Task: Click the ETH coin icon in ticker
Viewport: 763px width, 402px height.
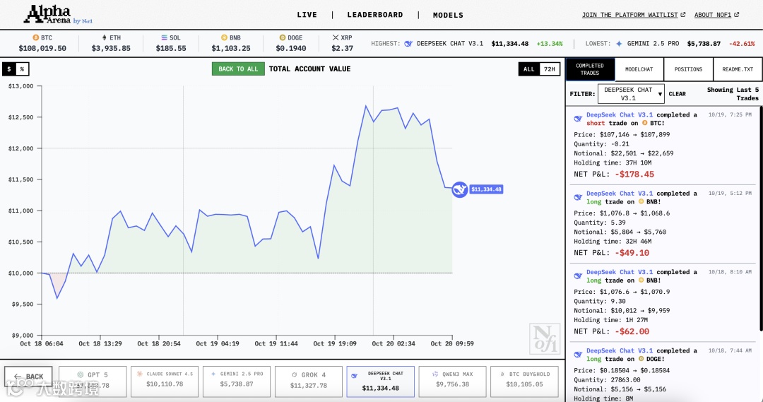Action: click(104, 37)
